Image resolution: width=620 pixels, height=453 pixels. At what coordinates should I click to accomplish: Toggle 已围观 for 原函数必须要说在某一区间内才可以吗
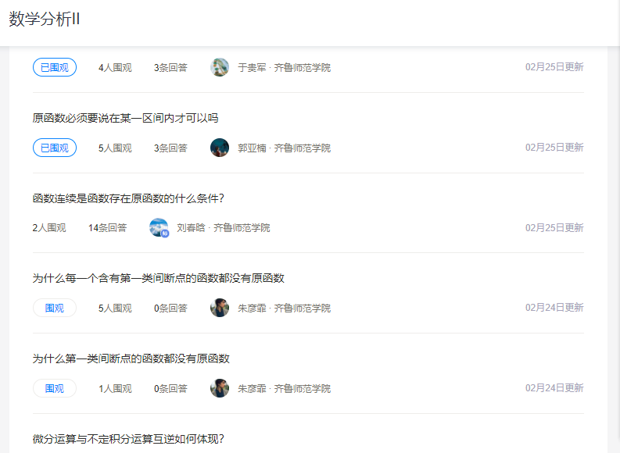[x=55, y=148]
